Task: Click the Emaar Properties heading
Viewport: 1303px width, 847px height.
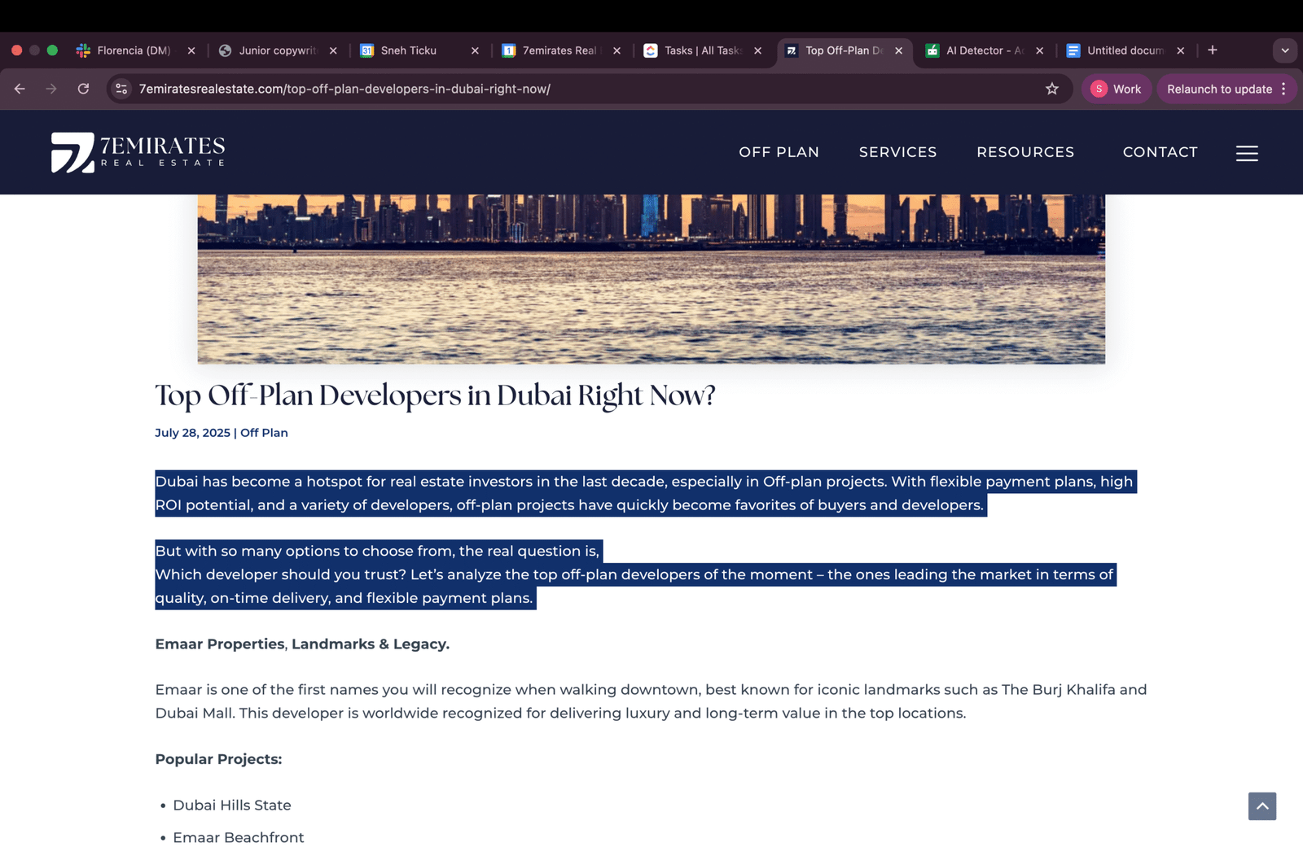Action: click(302, 644)
